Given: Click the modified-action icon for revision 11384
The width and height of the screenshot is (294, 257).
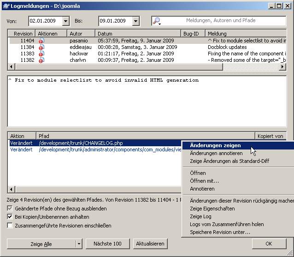Looking at the screenshot, I should [41, 47].
